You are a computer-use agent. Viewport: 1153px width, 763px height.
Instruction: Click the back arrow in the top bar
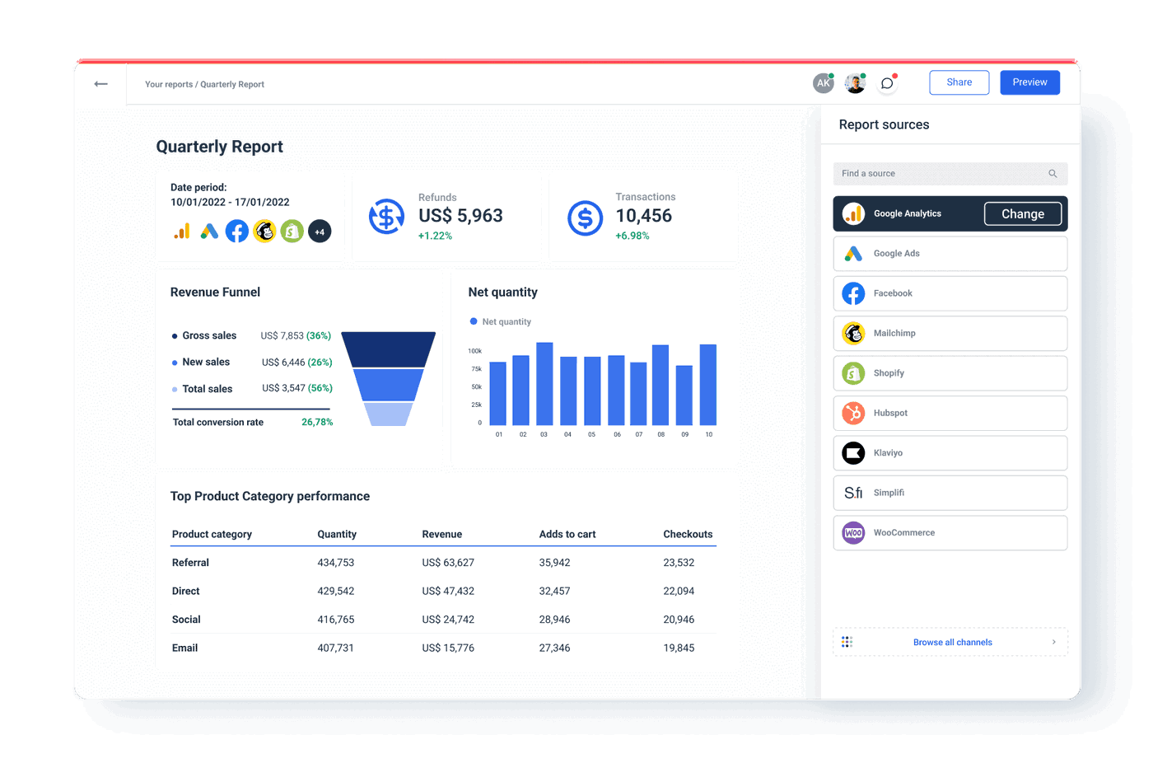[x=100, y=83]
